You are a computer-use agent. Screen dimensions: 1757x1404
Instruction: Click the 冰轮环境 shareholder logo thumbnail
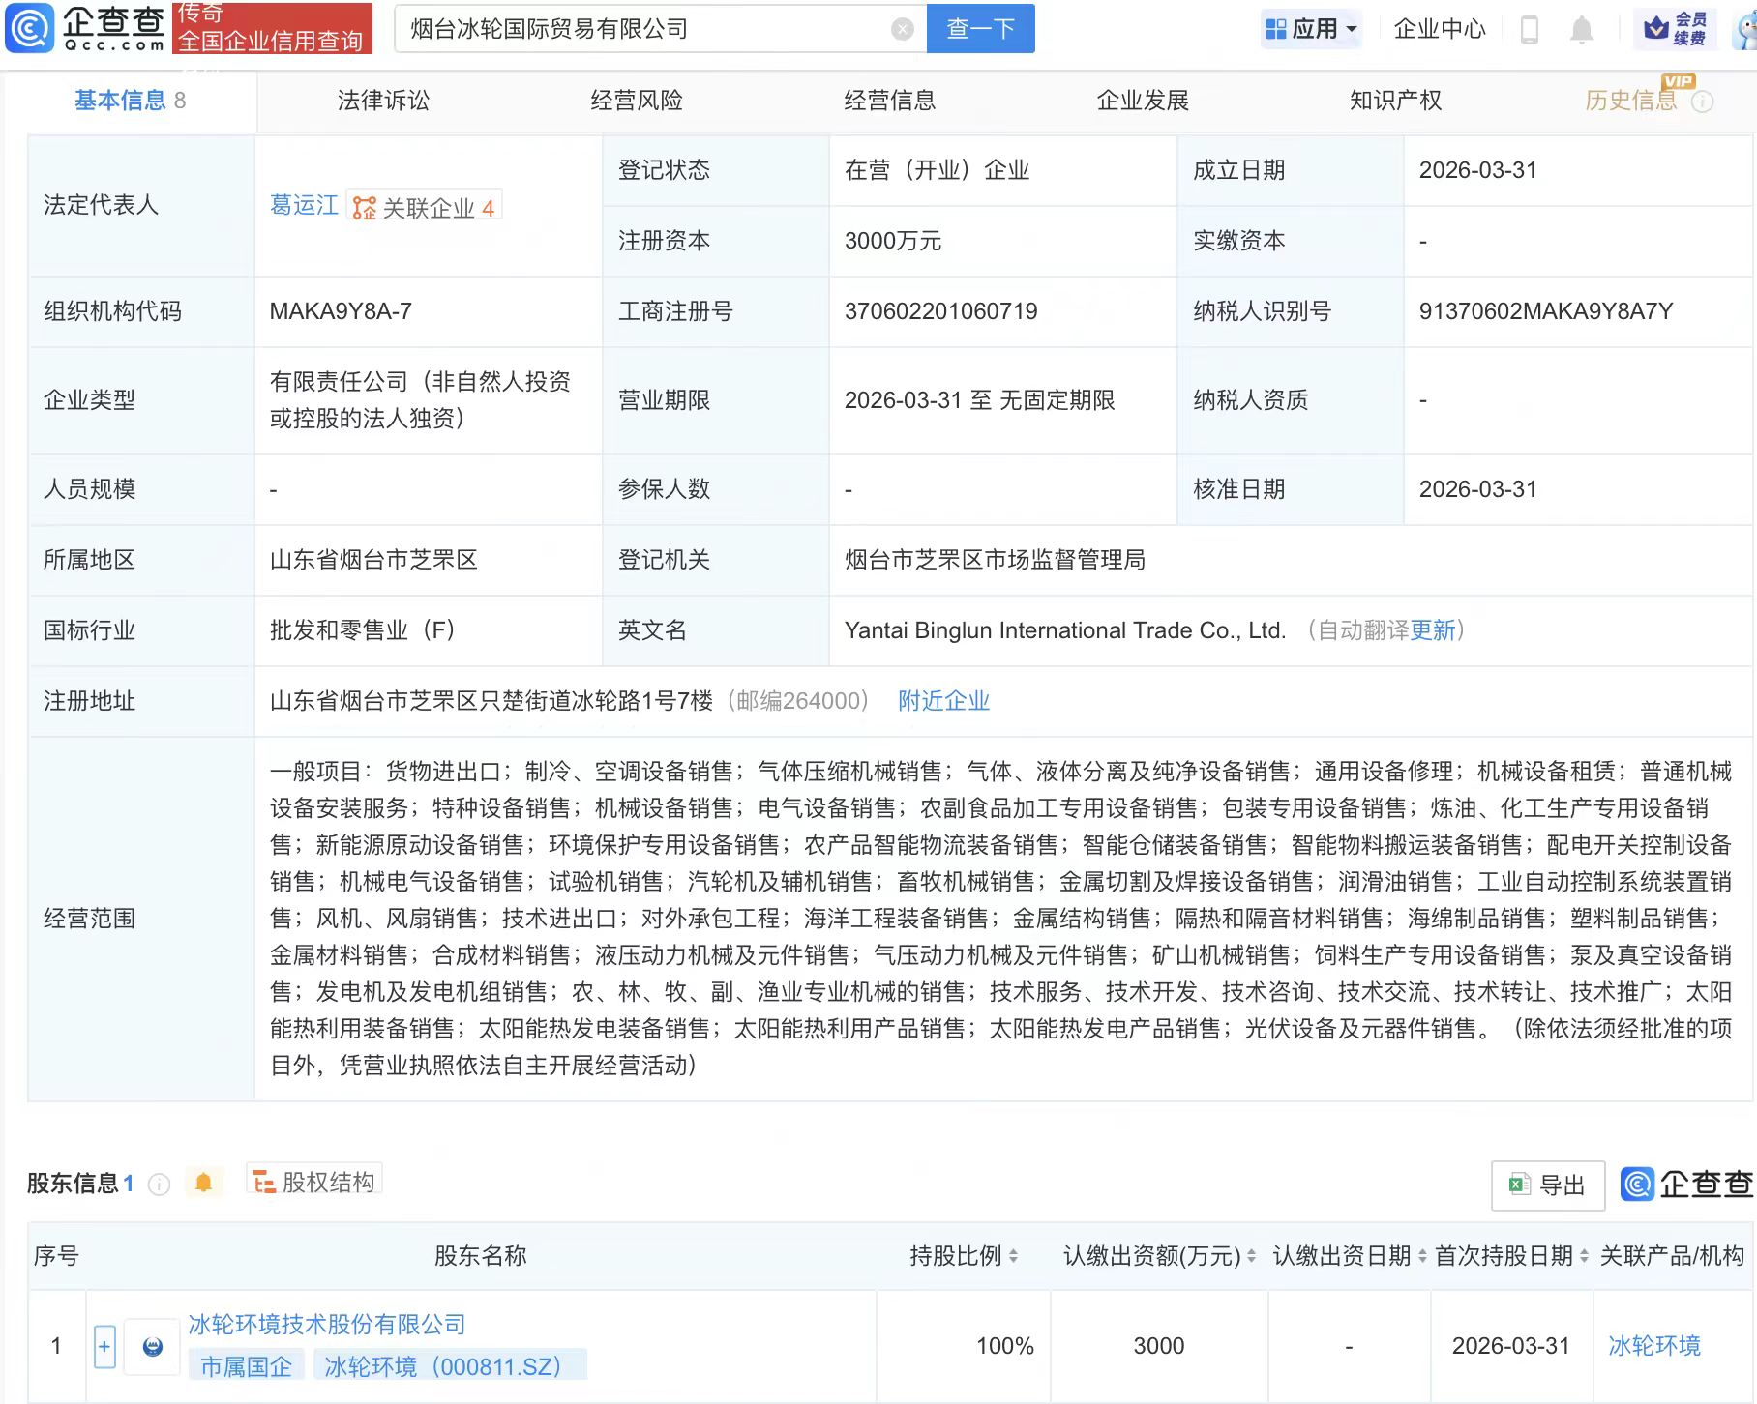pyautogui.click(x=152, y=1346)
